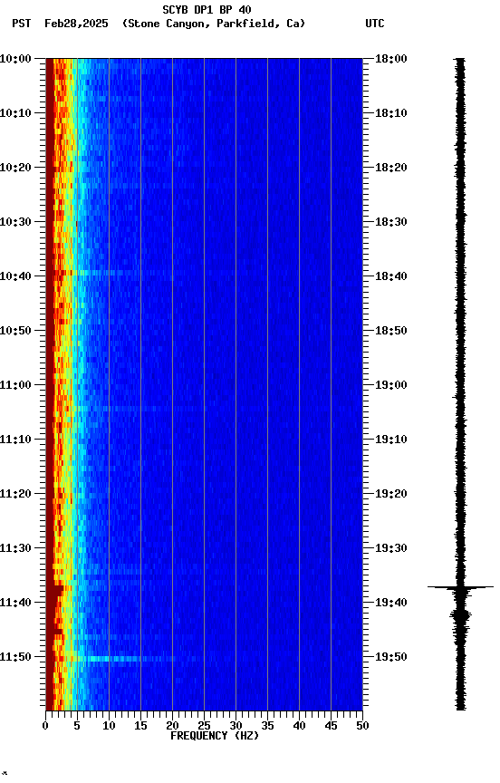
Task: Click the UTC time label "19:20"
Action: [x=391, y=494]
